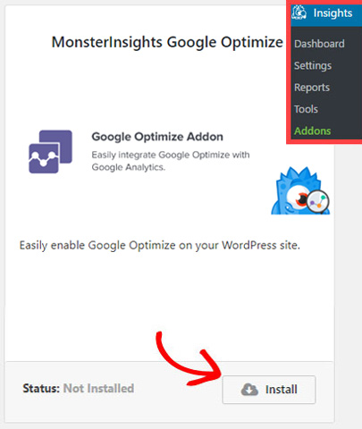Click the red curved arrow annotation
The width and height of the screenshot is (362, 429).
click(189, 359)
